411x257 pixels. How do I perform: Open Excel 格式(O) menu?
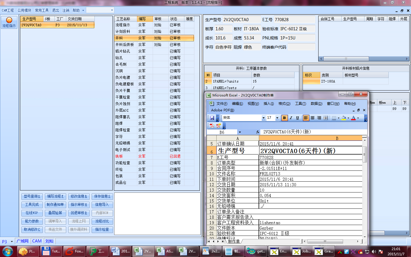pyautogui.click(x=284, y=104)
